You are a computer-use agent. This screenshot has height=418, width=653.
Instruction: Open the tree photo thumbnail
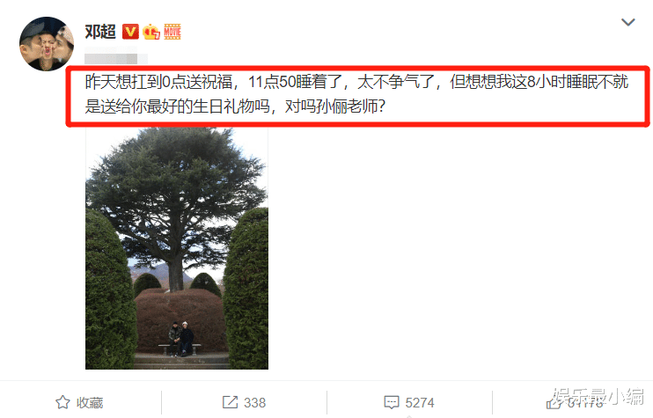177,248
